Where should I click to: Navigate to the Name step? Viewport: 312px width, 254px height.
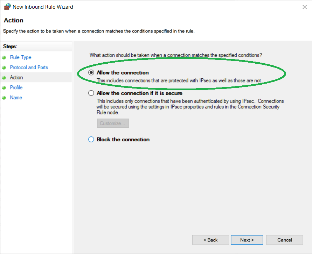16,98
